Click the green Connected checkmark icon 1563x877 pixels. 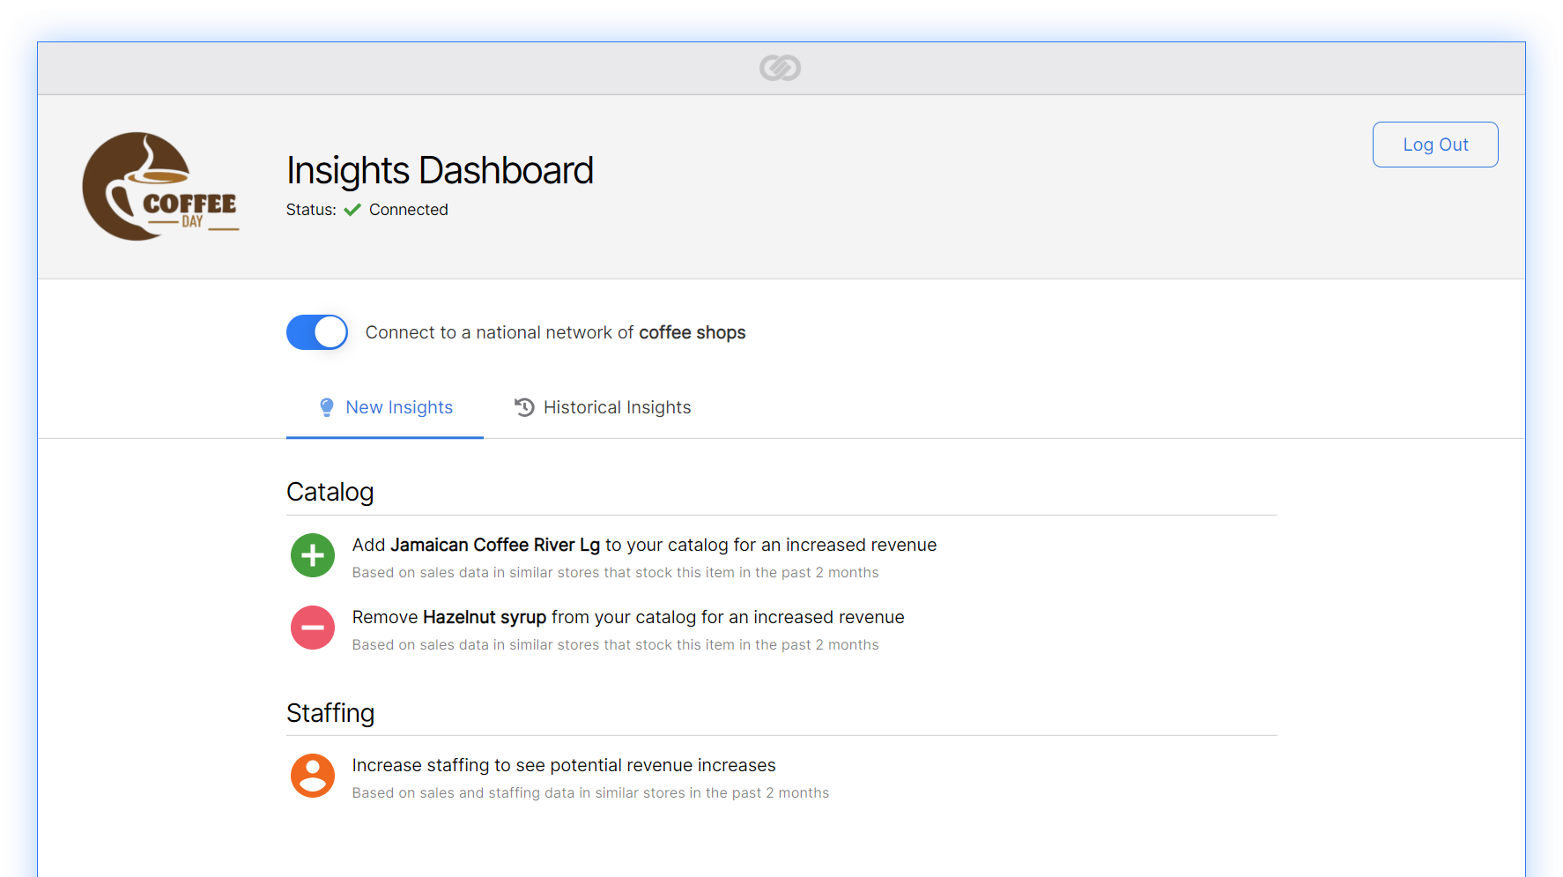(352, 210)
